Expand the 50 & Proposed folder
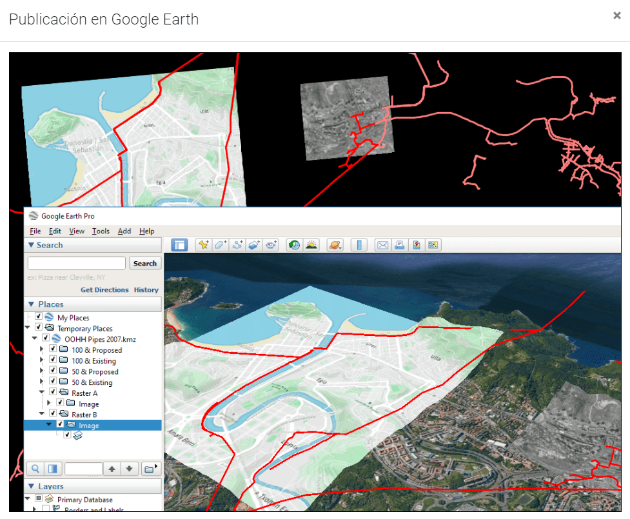This screenshot has height=519, width=630. 41,371
